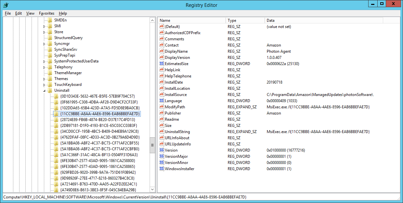This screenshot has width=403, height=203.
Task: Click the folder icon of StructuredQuery key
Action: point(50,38)
